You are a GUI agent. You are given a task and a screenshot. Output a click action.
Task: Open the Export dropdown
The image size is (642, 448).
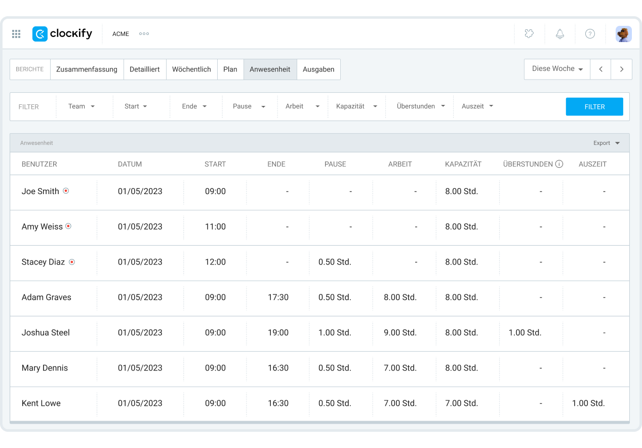point(607,143)
